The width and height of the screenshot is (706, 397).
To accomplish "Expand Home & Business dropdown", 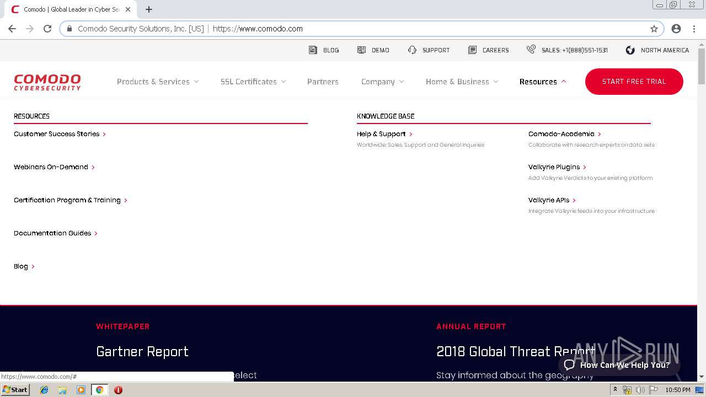I will (462, 82).
